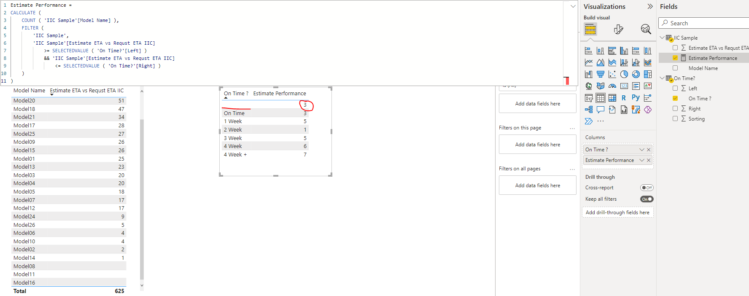Toggle Keep all filters switch
This screenshot has height=296, width=749.
pyautogui.click(x=647, y=199)
